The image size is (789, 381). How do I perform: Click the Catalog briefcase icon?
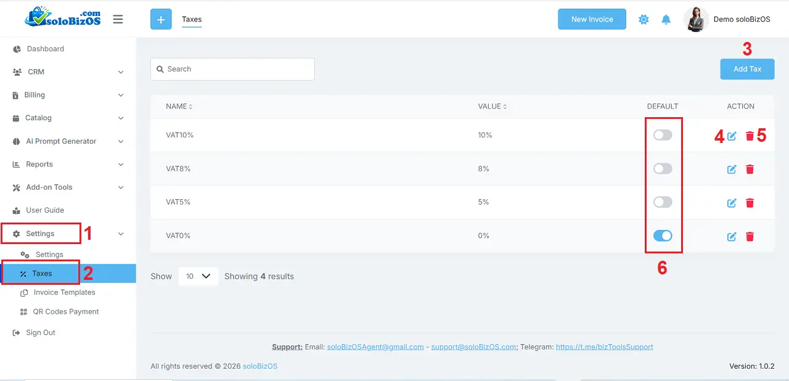17,118
